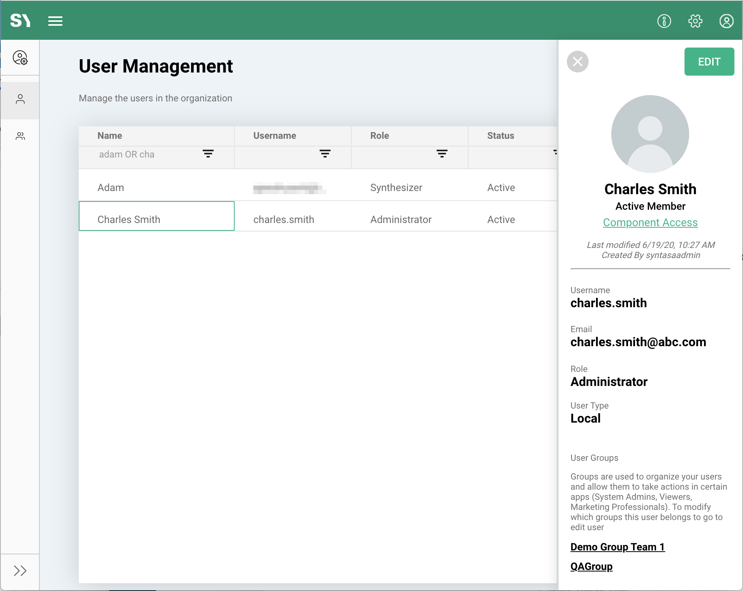Select the user administration icon in sidebar
This screenshot has height=591, width=743.
[x=20, y=58]
